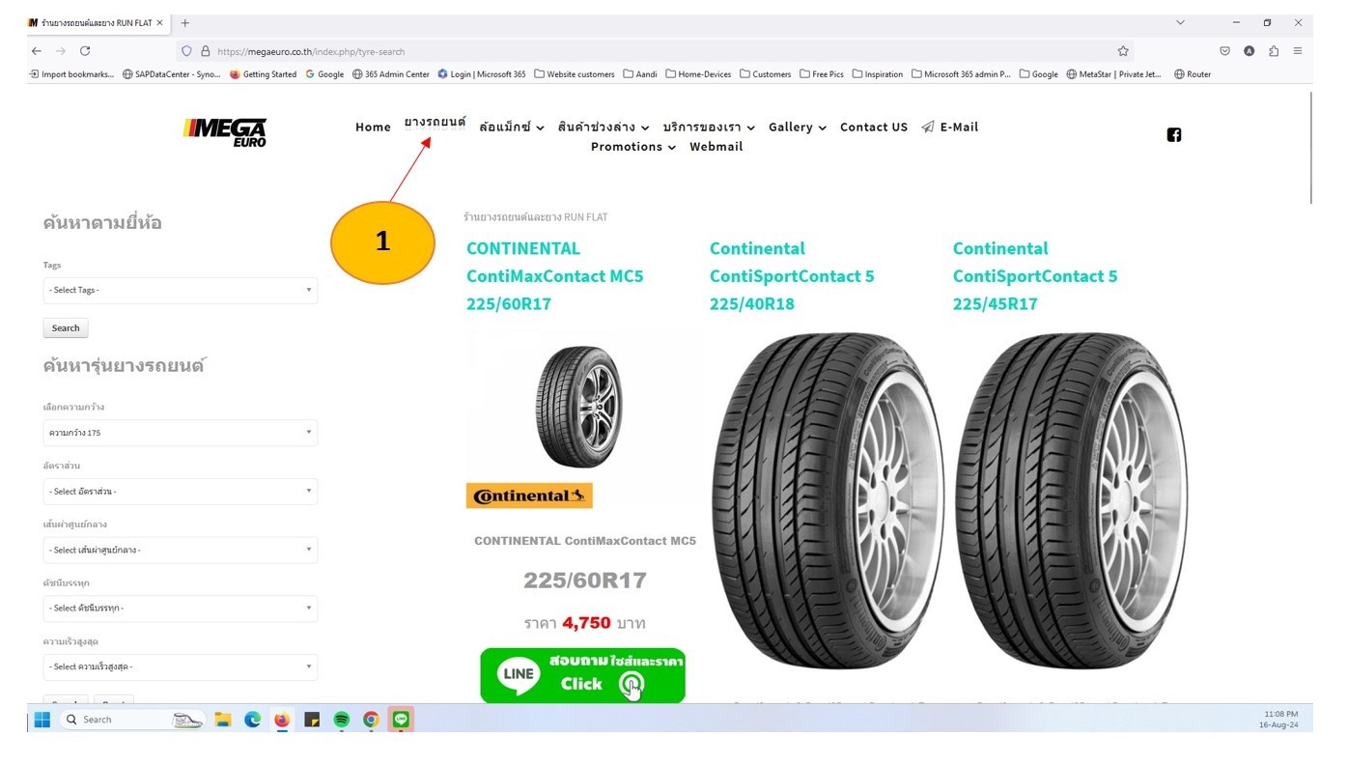Open the LINE app on the taskbar
1348x765 pixels.
point(401,720)
